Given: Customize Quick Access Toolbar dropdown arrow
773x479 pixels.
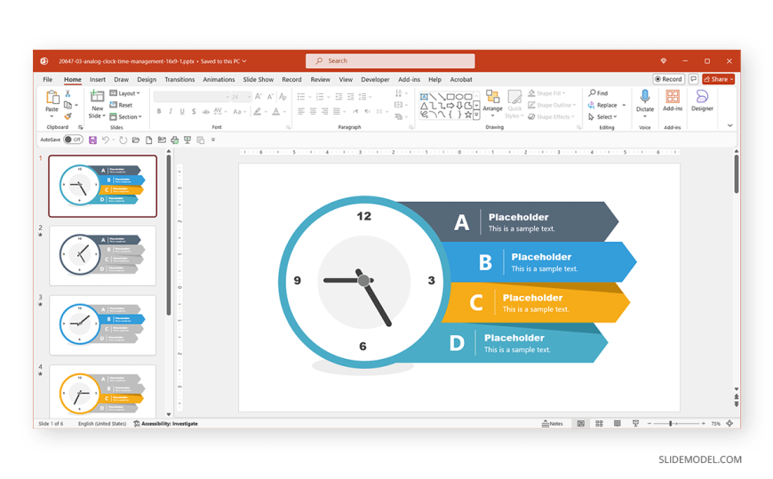Looking at the screenshot, I should pos(213,140).
